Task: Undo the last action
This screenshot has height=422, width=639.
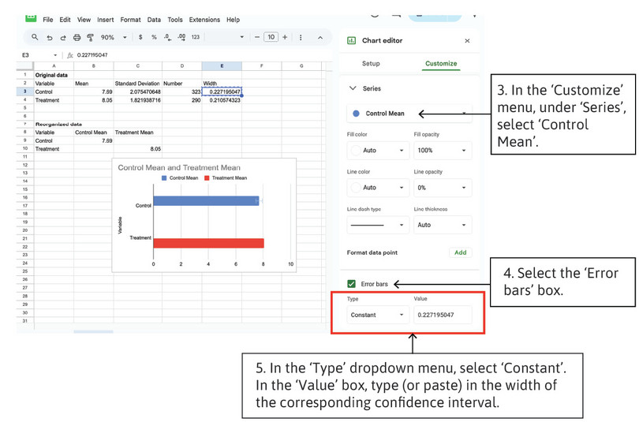Action: [50, 38]
